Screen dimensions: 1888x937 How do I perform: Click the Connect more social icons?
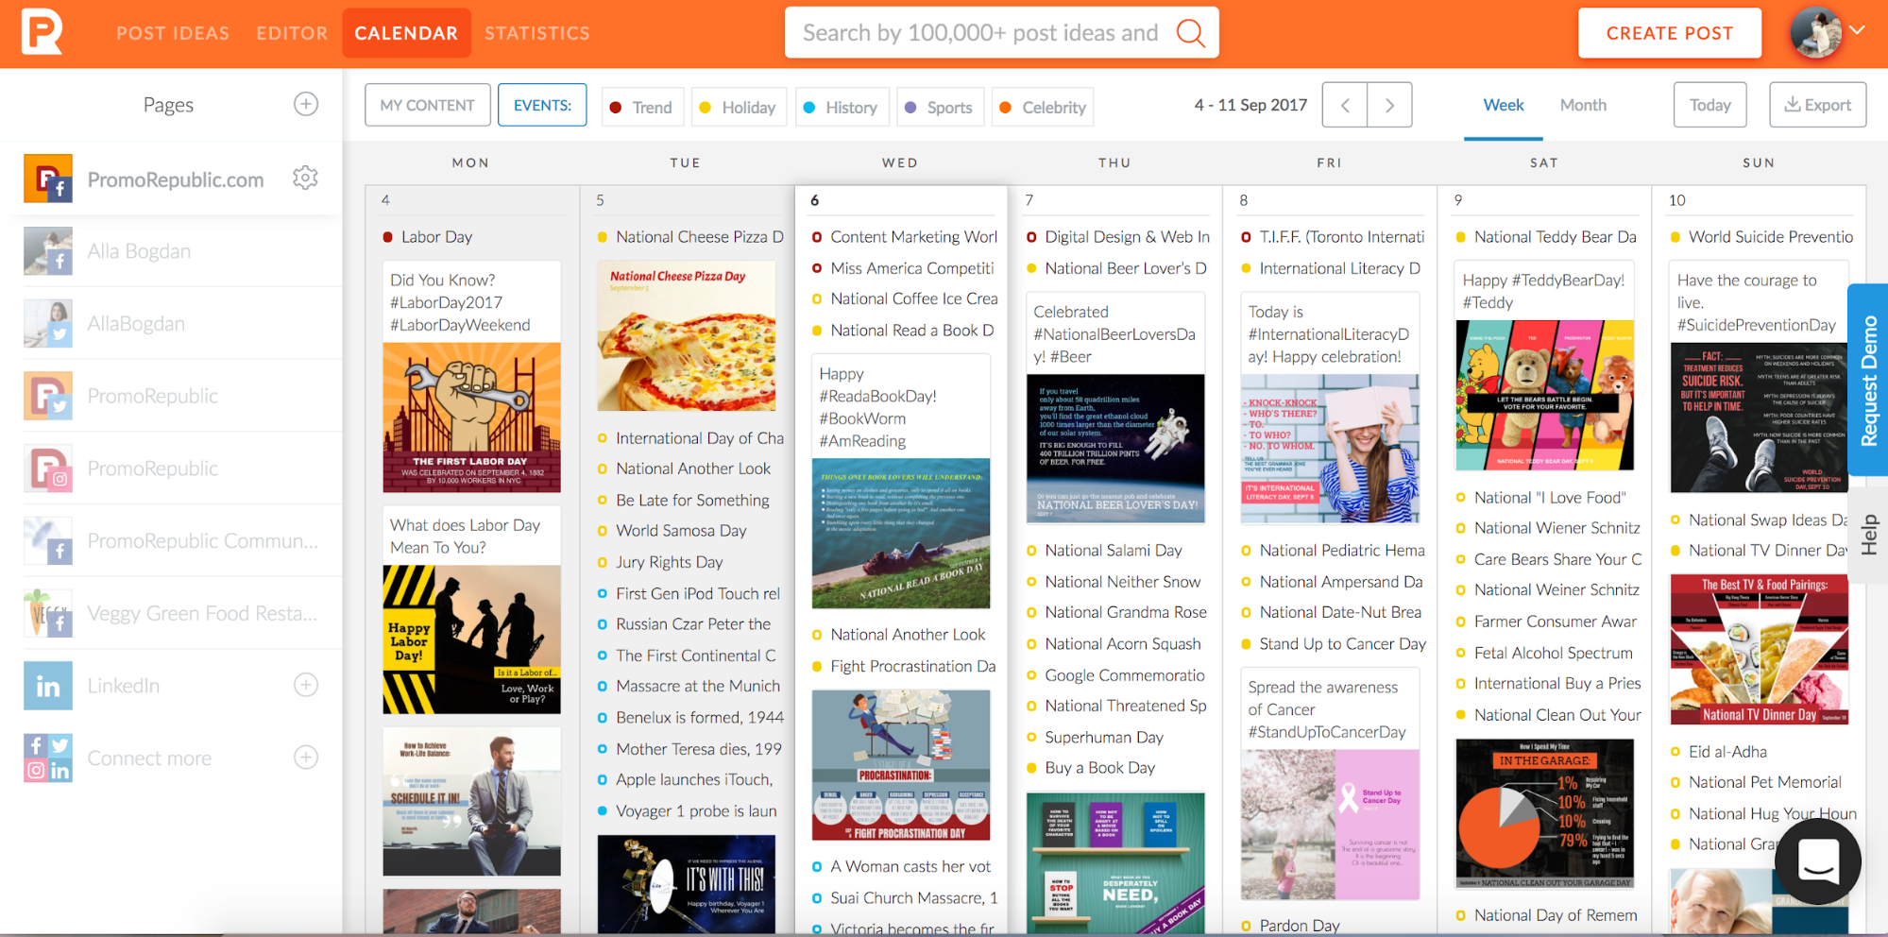pyautogui.click(x=48, y=758)
